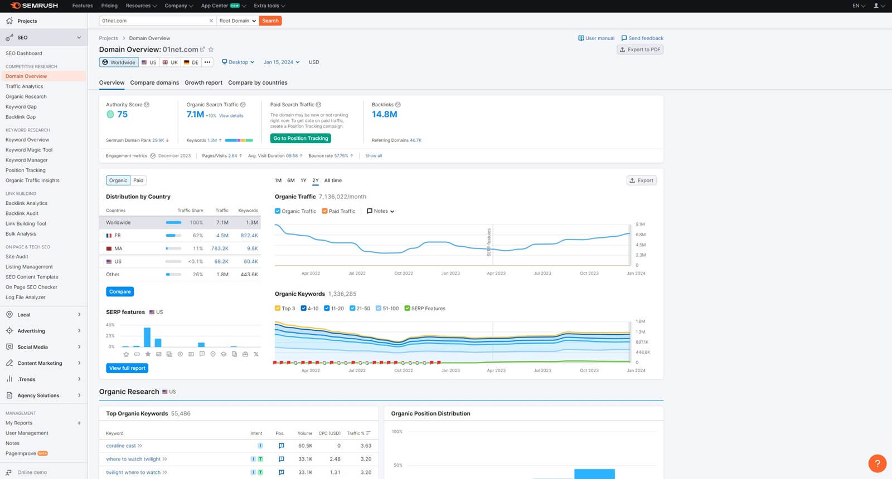The height and width of the screenshot is (479, 892).
Task: Open 01net.com via the external link icon
Action: pos(202,50)
